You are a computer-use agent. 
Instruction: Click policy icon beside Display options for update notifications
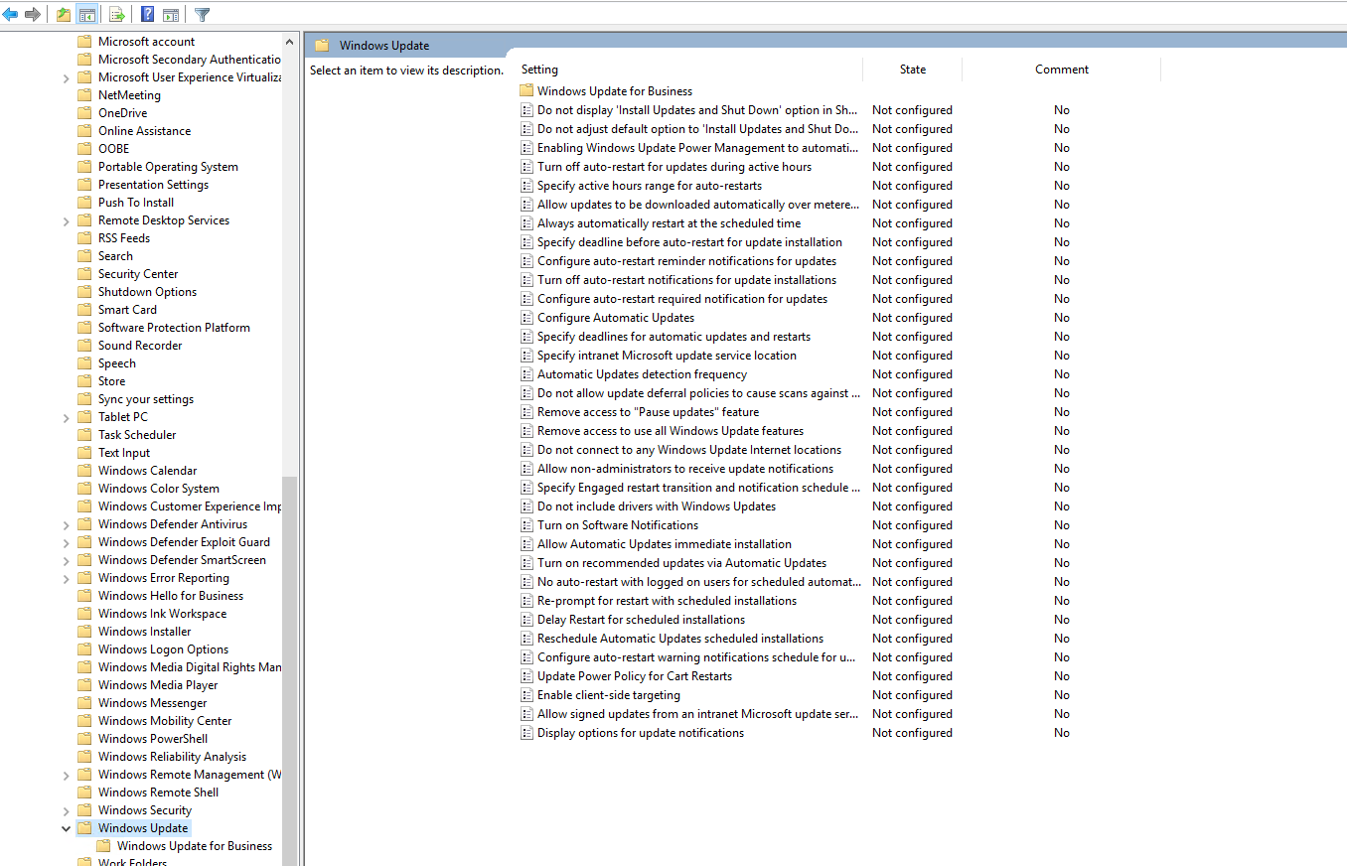(x=527, y=733)
